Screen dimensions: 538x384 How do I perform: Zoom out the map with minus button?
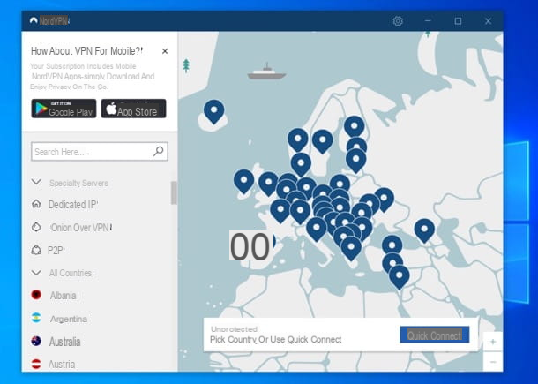[x=493, y=362]
